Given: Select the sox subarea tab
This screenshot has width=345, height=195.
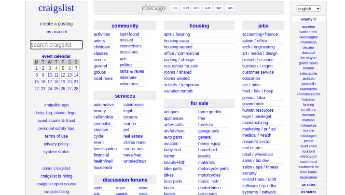Looking at the screenshot, I should (x=207, y=8).
